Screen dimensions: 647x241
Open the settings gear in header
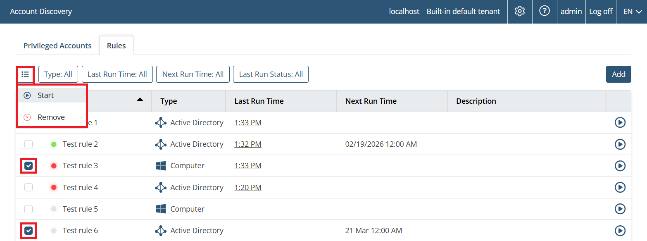(x=519, y=12)
